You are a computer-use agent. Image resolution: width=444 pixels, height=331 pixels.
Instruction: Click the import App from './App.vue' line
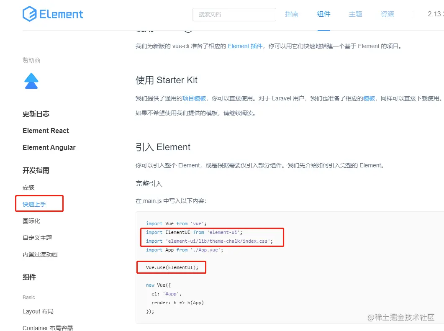(x=185, y=250)
